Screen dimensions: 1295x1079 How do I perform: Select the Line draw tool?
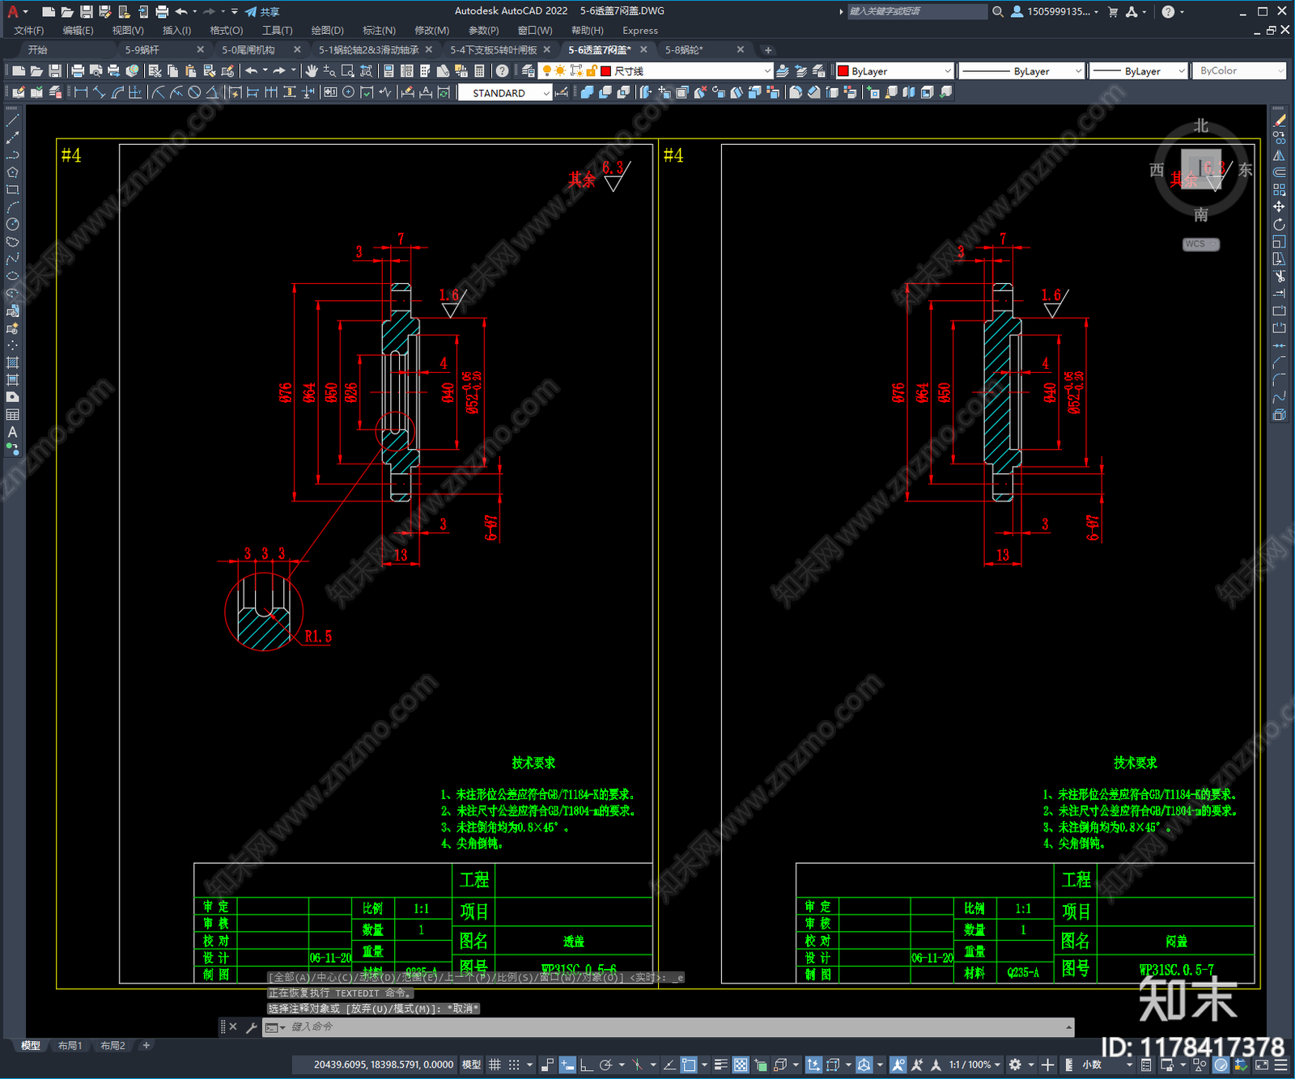[12, 120]
